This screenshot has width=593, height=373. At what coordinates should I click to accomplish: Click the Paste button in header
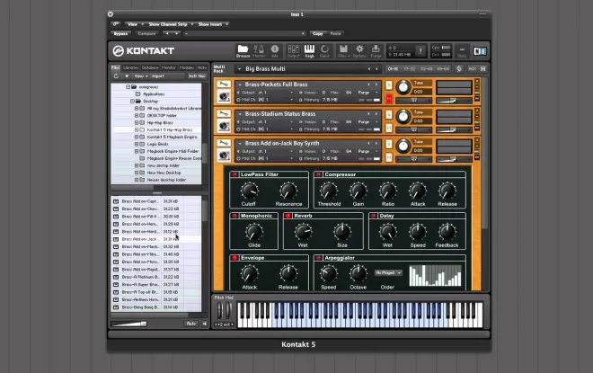(x=335, y=33)
